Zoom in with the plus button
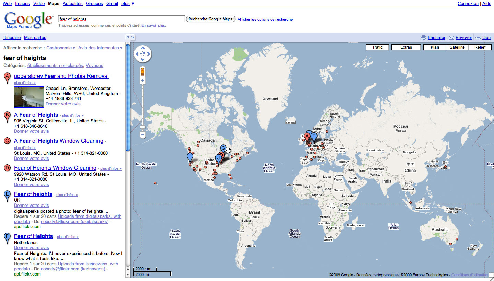 coord(143,80)
